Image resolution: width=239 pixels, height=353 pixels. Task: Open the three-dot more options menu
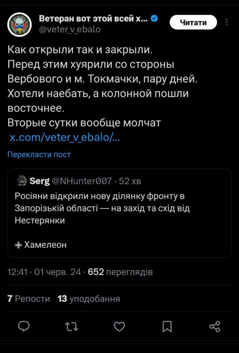[227, 23]
